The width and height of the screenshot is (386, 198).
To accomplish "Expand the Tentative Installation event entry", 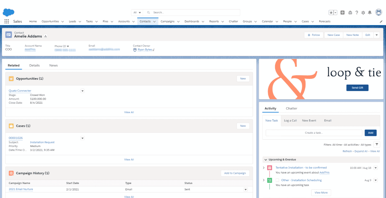I will pyautogui.click(x=264, y=168).
